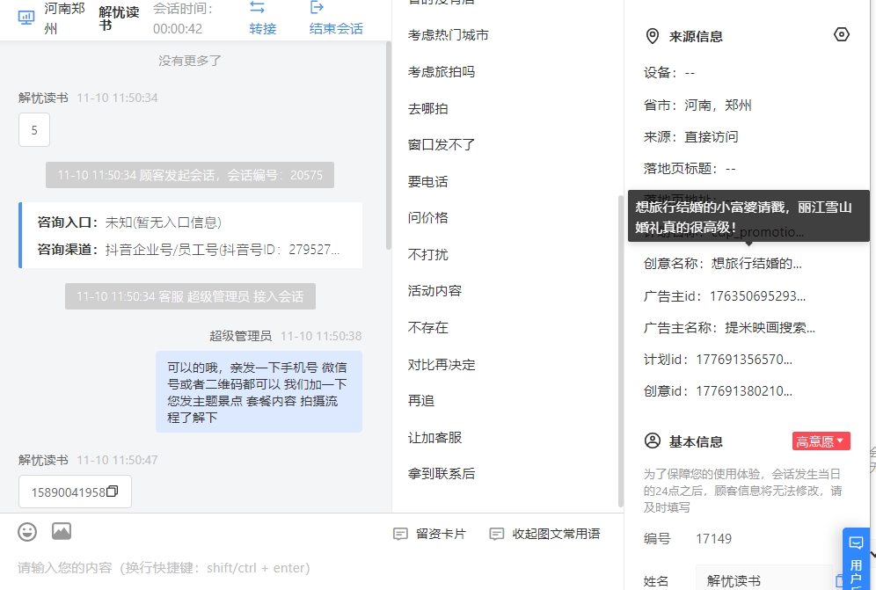This screenshot has height=590, width=876.
Task: Click the quick phrases list scrollbar
Action: click(x=620, y=351)
